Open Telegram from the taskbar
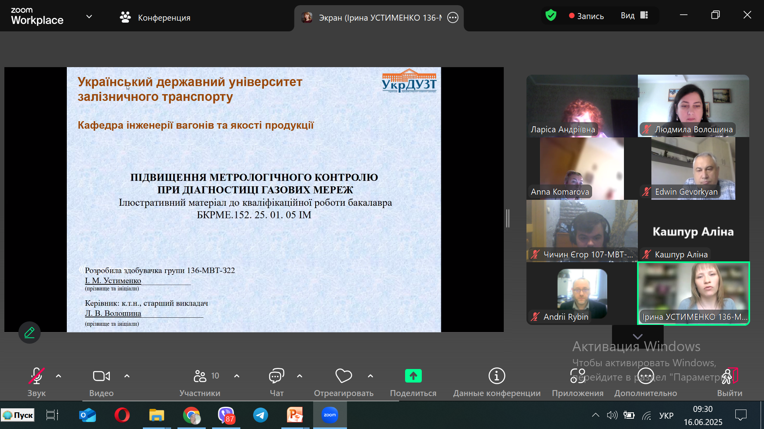764x429 pixels. (261, 415)
